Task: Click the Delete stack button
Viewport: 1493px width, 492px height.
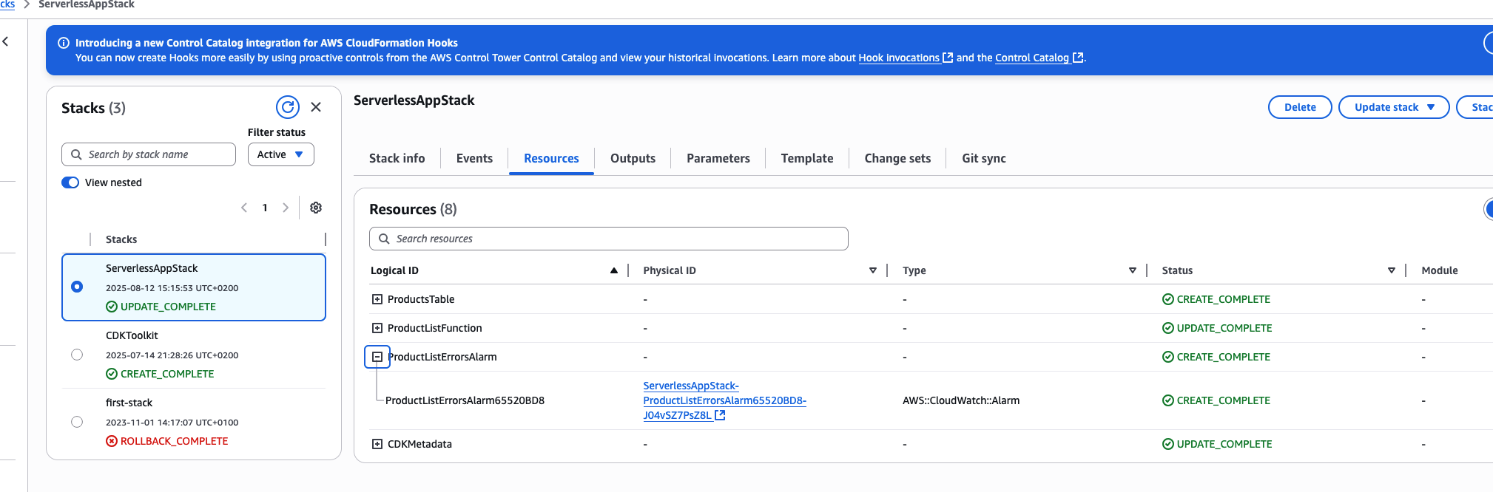Action: 1300,107
